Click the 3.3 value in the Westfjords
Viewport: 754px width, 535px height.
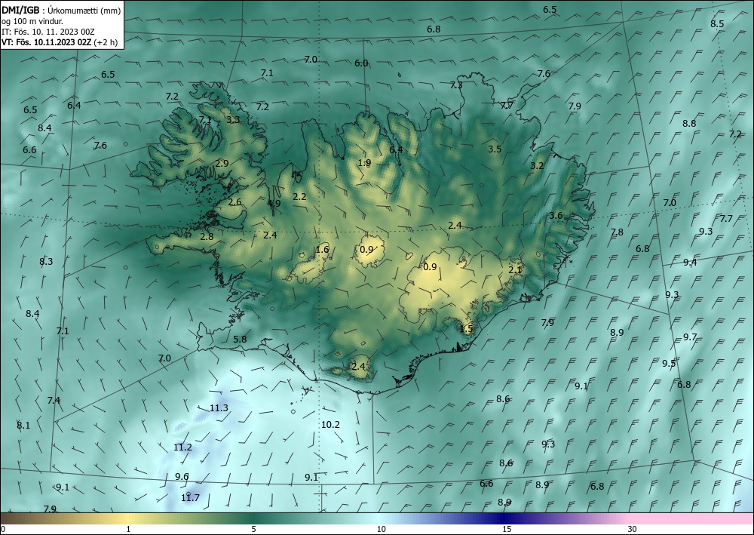tap(233, 120)
